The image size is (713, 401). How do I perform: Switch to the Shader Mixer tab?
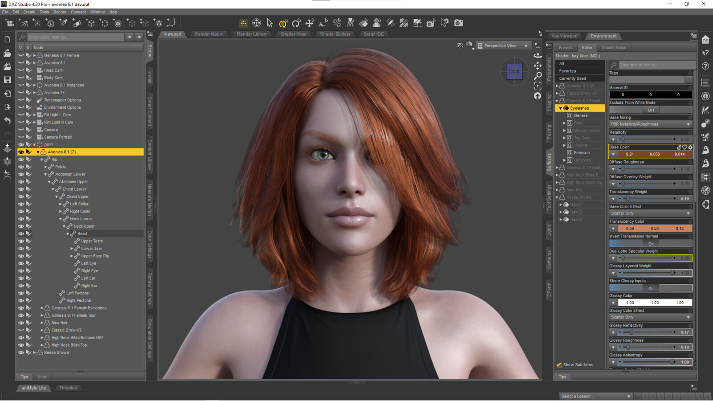tap(293, 34)
